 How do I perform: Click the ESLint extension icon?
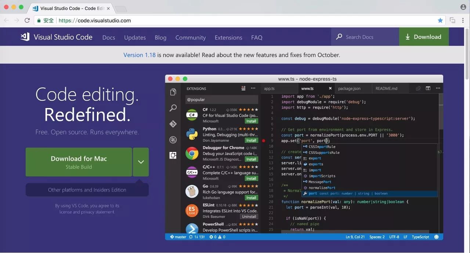192,211
